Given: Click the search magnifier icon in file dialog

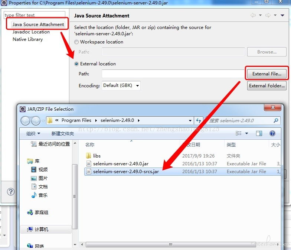Looking at the screenshot, I should (x=276, y=120).
